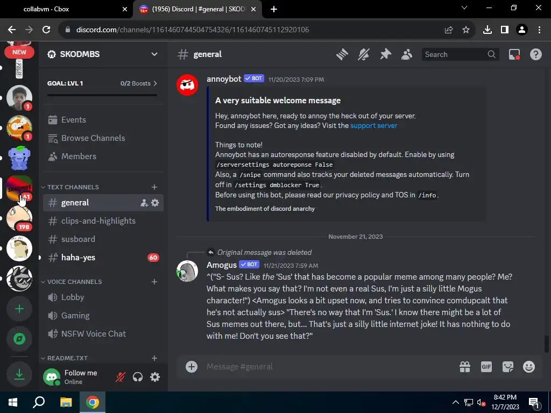
Task: Click the Search field in channel header
Action: pyautogui.click(x=460, y=54)
